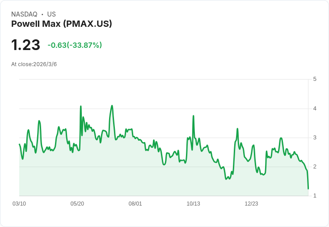The width and height of the screenshot is (329, 227).
Task: Select the 10/13 date axis label
Action: point(193,204)
